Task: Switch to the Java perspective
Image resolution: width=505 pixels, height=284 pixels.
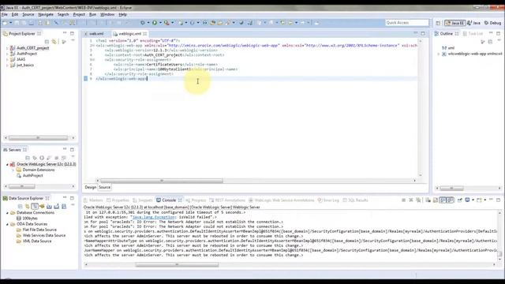Action: (473, 23)
